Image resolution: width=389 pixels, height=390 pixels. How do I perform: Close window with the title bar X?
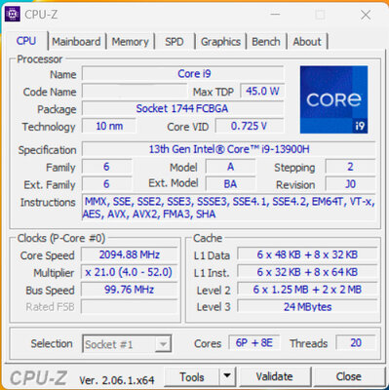[366, 15]
